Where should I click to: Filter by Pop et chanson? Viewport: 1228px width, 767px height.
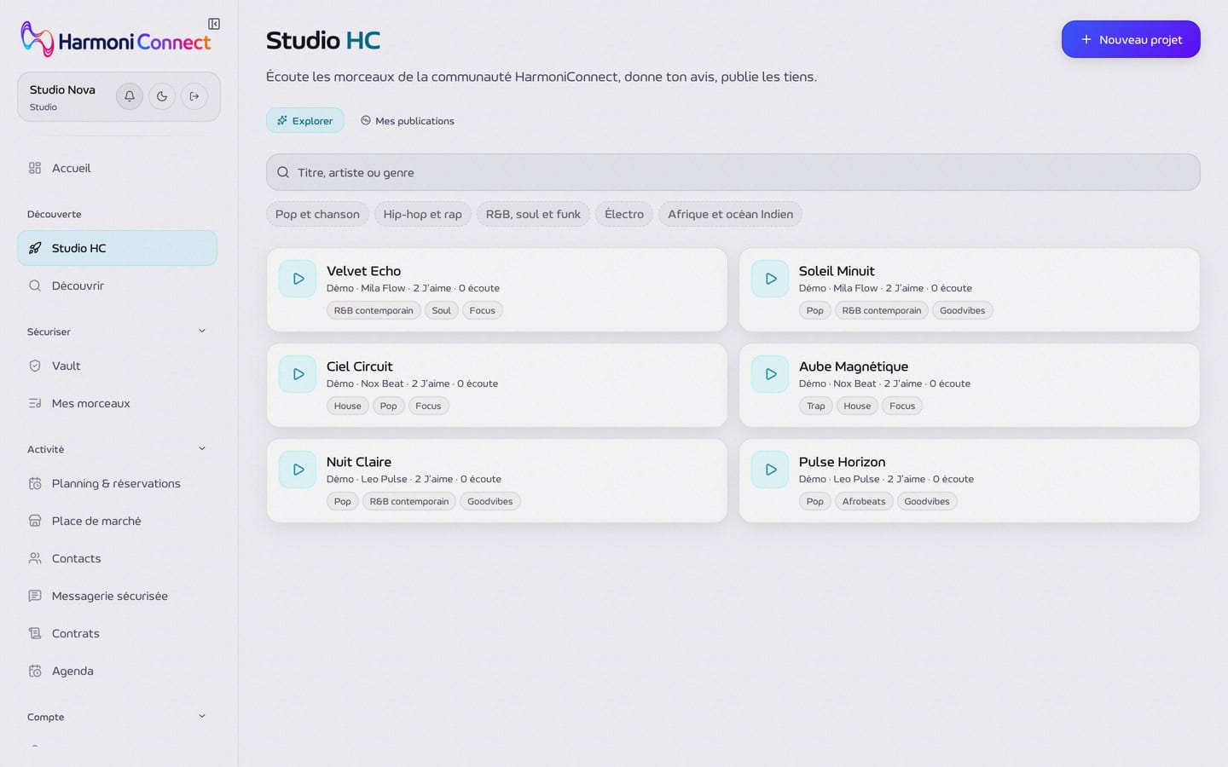click(x=317, y=214)
